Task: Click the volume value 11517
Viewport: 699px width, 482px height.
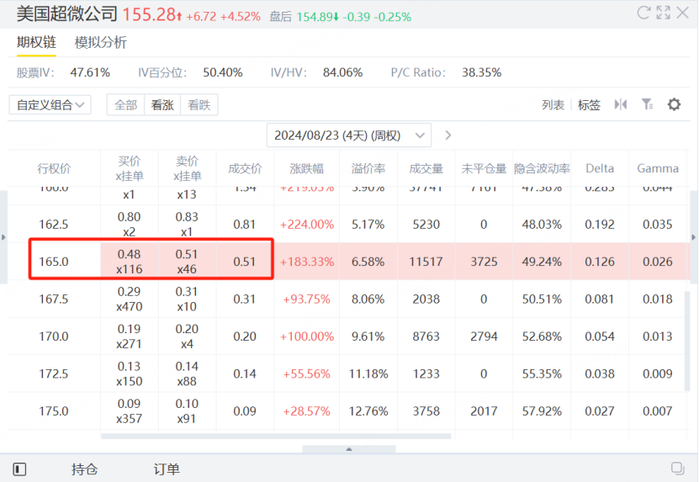Action: (426, 262)
